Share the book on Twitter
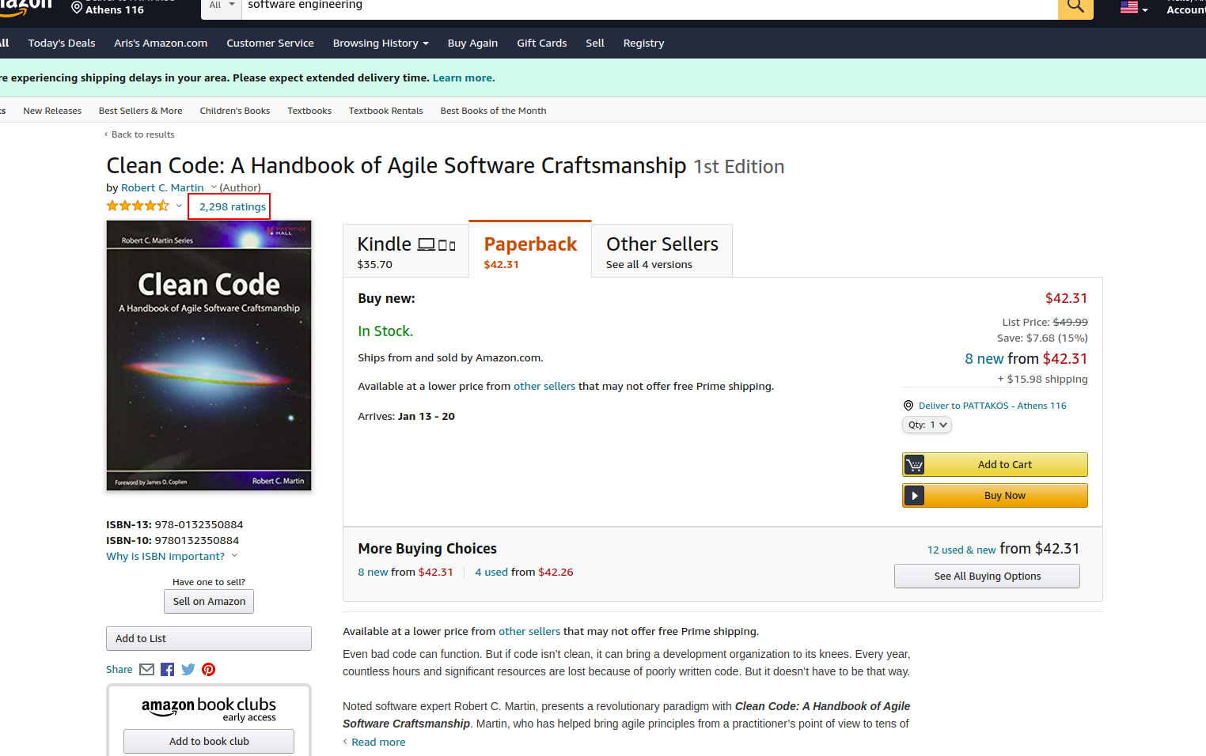This screenshot has width=1206, height=756. tap(188, 670)
